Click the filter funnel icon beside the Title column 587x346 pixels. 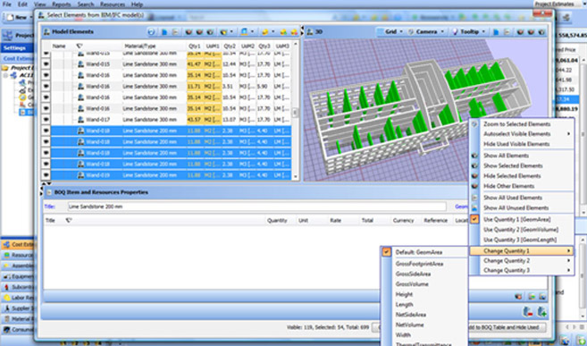[69, 221]
